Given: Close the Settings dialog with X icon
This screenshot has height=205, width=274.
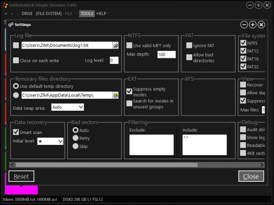Looking at the screenshot, I should [x=261, y=25].
